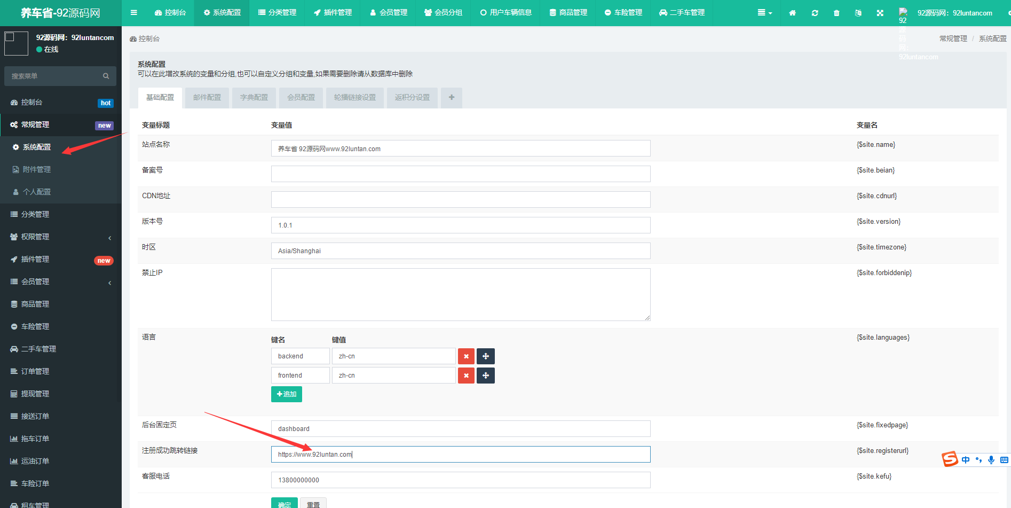Open 系统配置 top navigation tab
The image size is (1011, 508).
pyautogui.click(x=222, y=13)
